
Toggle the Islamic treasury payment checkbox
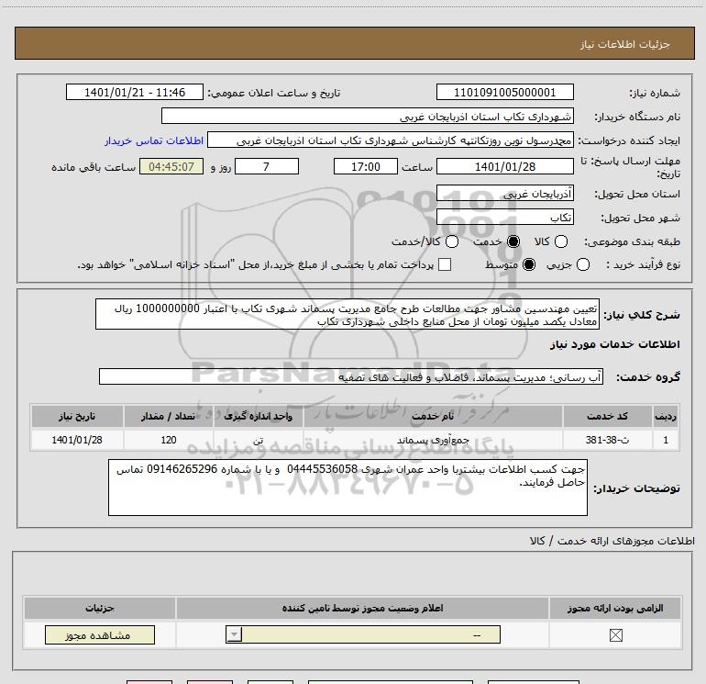pos(445,264)
